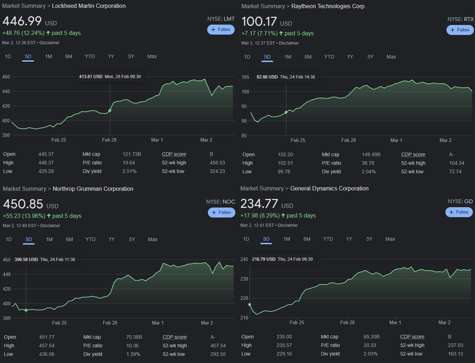Open Market Summary link above Lockheed Martin

24,6
